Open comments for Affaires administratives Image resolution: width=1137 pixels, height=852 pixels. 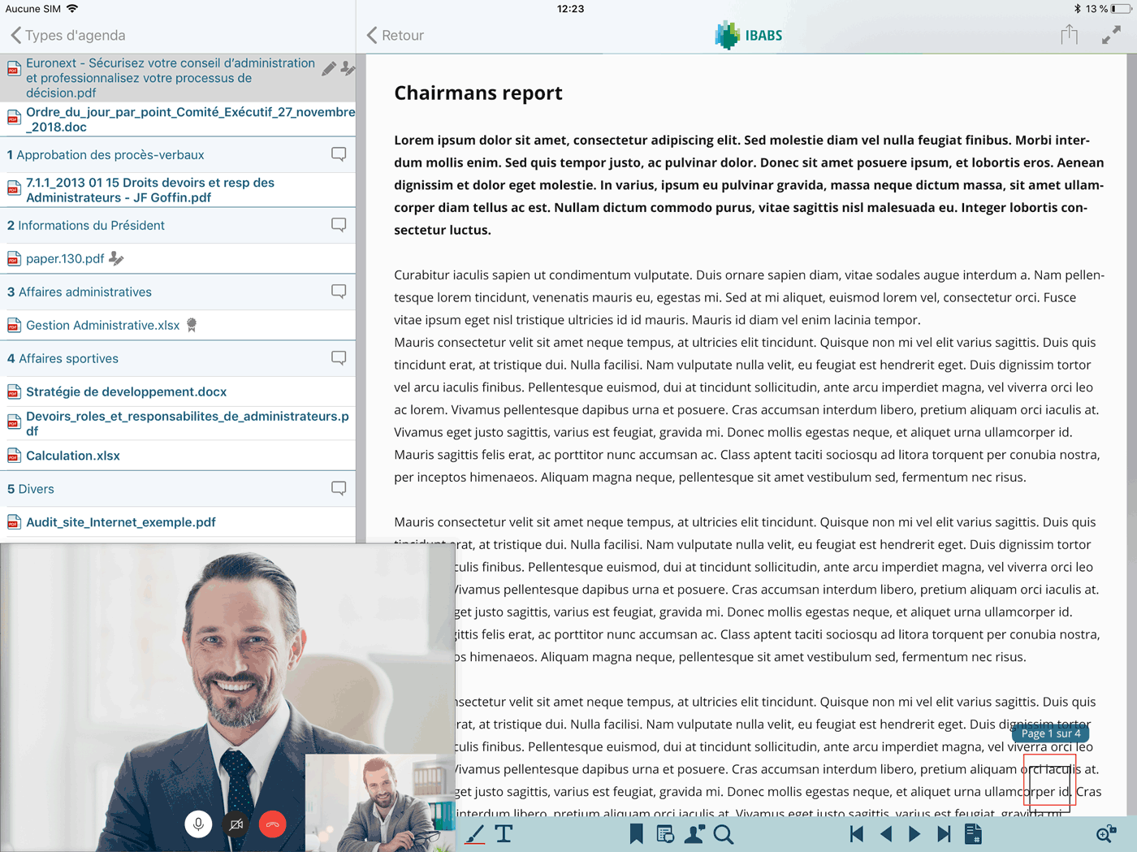pos(339,292)
